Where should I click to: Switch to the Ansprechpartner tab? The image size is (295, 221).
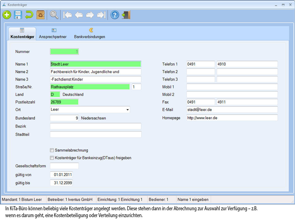click(53, 34)
